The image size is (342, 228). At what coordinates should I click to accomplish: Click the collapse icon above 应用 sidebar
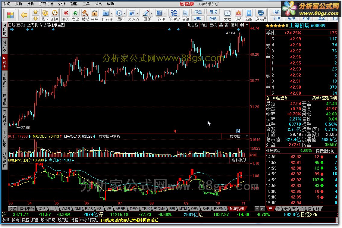click(5, 25)
